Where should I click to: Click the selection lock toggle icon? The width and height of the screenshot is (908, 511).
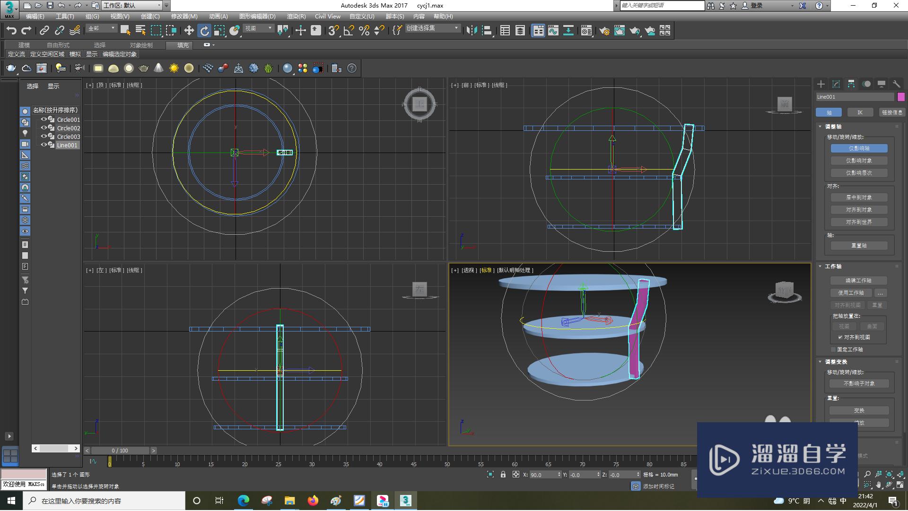pyautogui.click(x=503, y=475)
